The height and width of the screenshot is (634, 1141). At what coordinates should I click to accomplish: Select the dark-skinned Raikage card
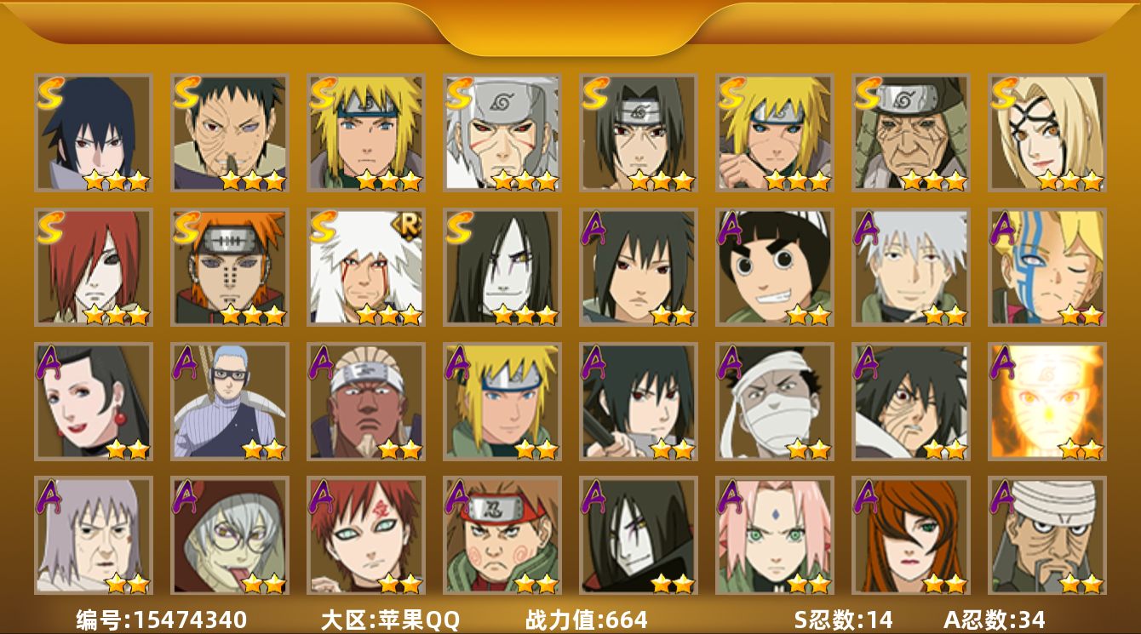click(x=365, y=402)
